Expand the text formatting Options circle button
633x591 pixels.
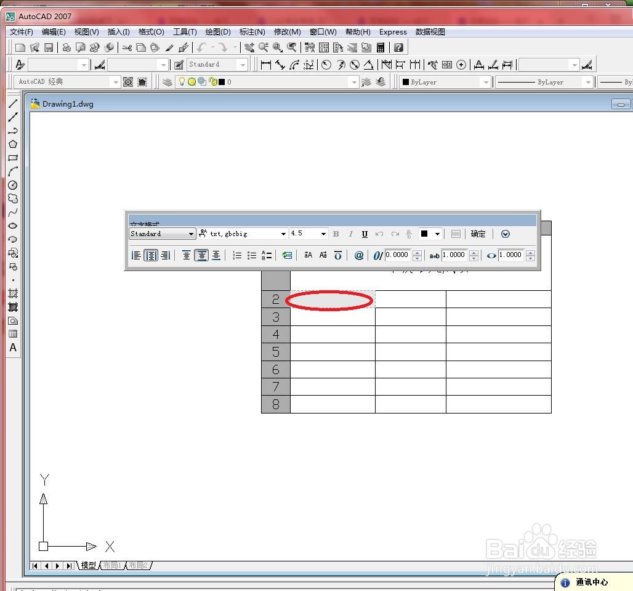coord(506,234)
